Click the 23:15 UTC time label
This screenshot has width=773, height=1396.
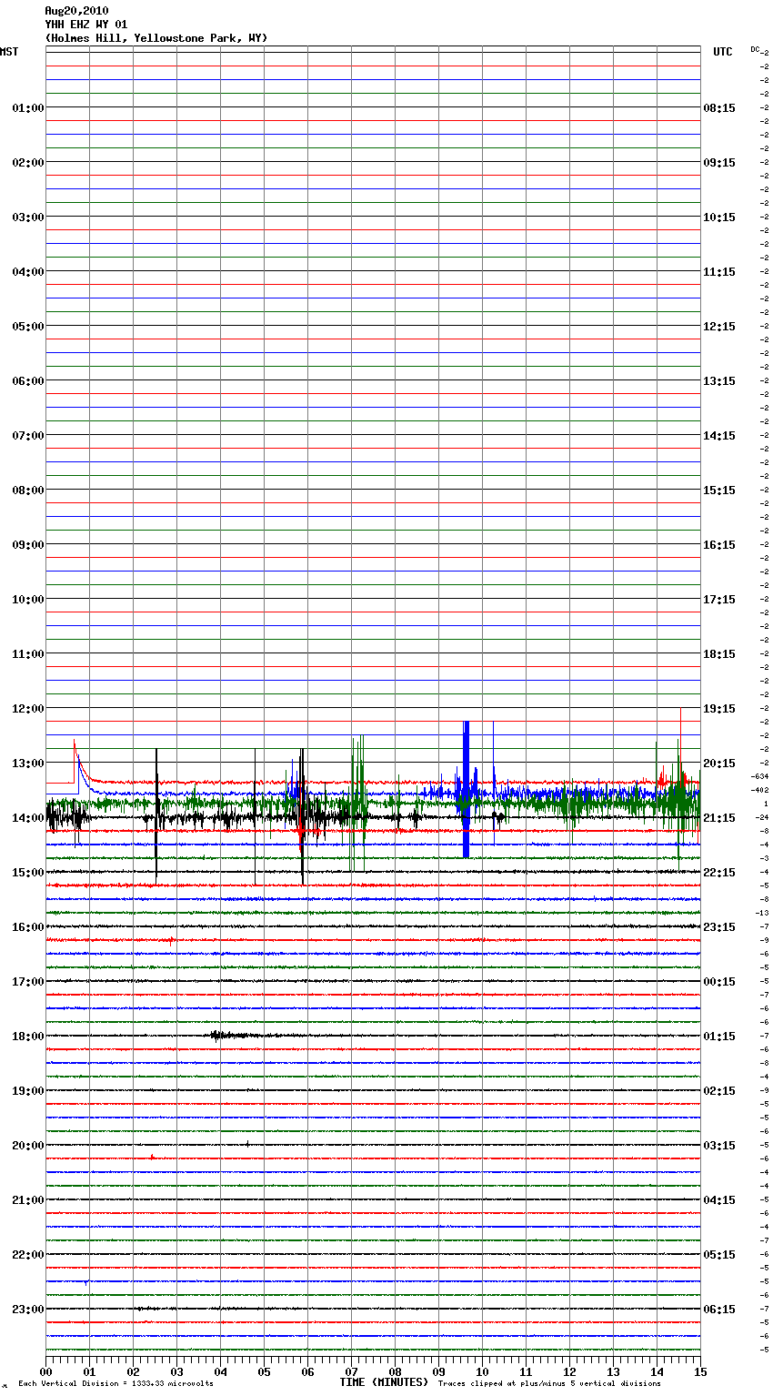pyautogui.click(x=719, y=927)
